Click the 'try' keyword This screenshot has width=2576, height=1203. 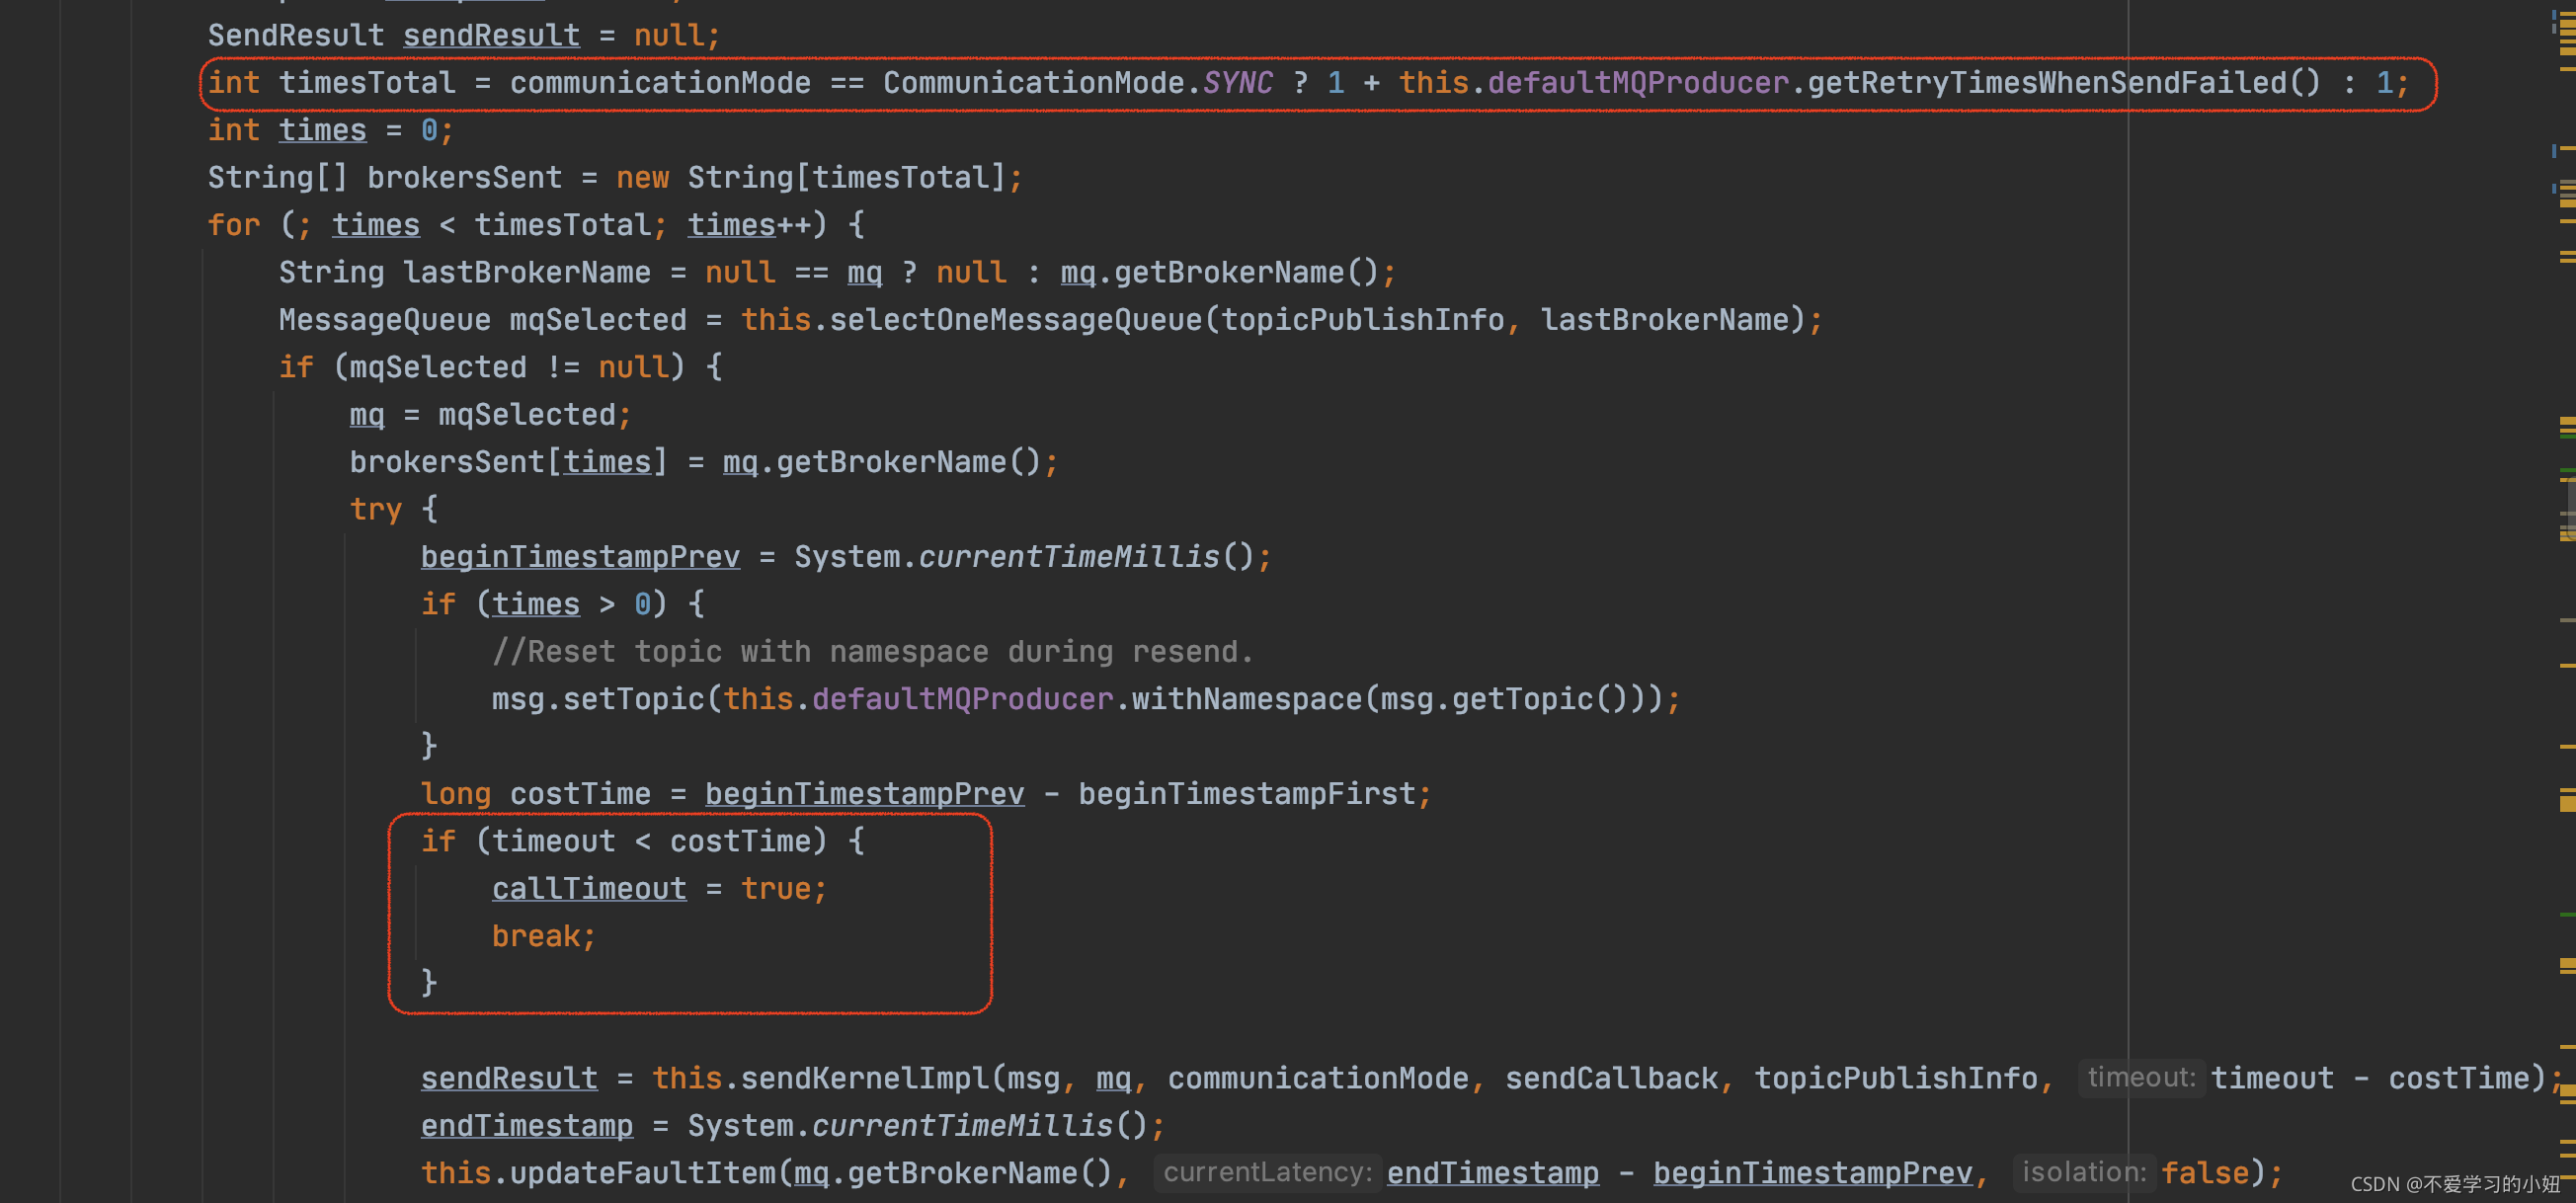point(376,509)
